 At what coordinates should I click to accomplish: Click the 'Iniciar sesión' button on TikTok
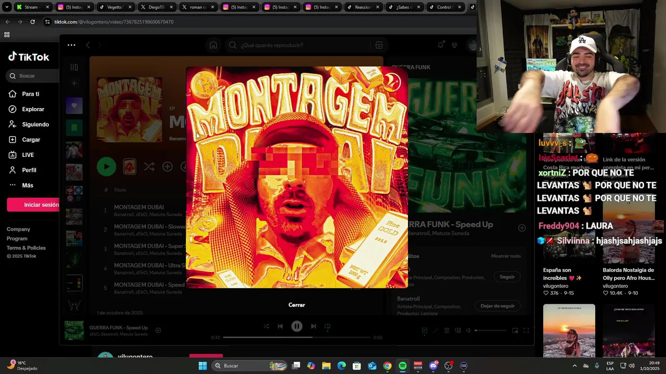[33, 205]
